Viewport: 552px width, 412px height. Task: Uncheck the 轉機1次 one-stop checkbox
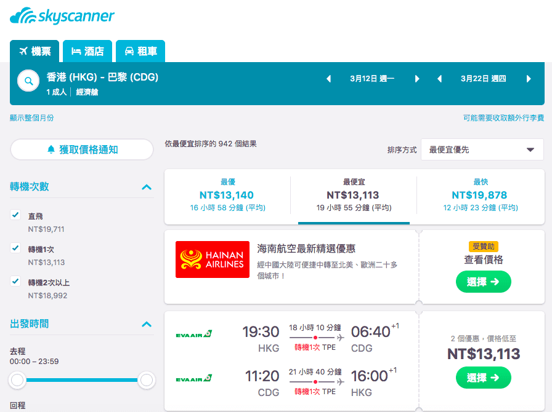(15, 248)
